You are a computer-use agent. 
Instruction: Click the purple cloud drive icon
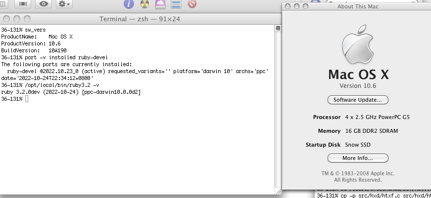[160, 4]
